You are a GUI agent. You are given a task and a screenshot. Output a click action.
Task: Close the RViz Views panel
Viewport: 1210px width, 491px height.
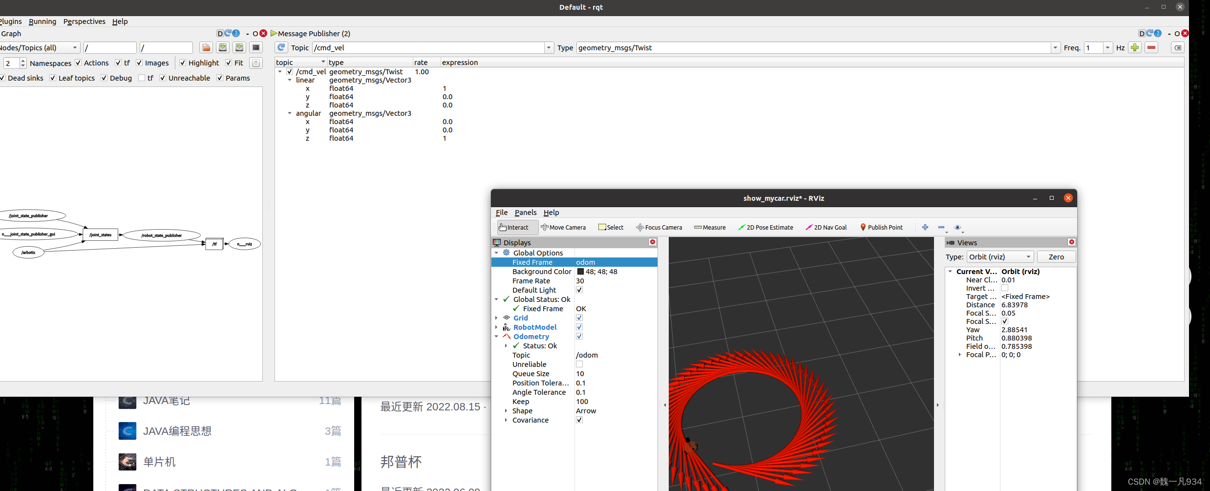point(1072,242)
